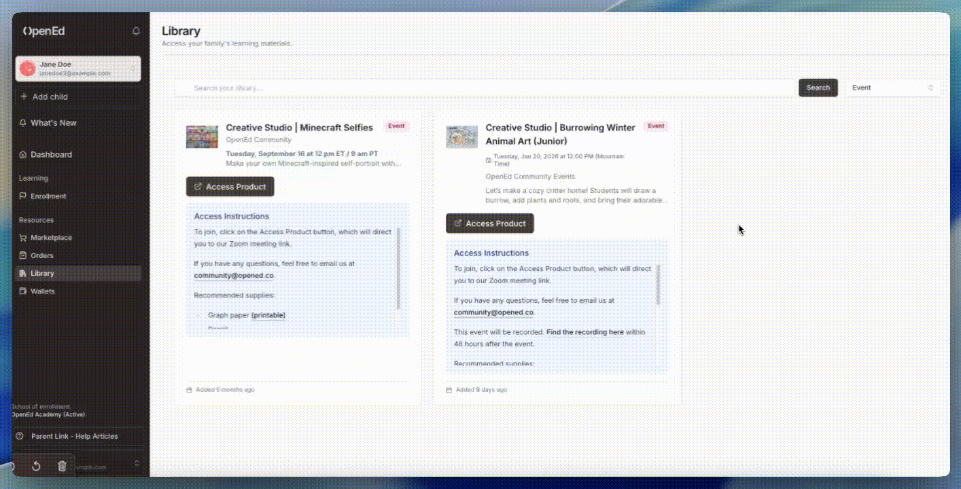
Task: Open the Jane Doe profile card
Action: click(78, 68)
